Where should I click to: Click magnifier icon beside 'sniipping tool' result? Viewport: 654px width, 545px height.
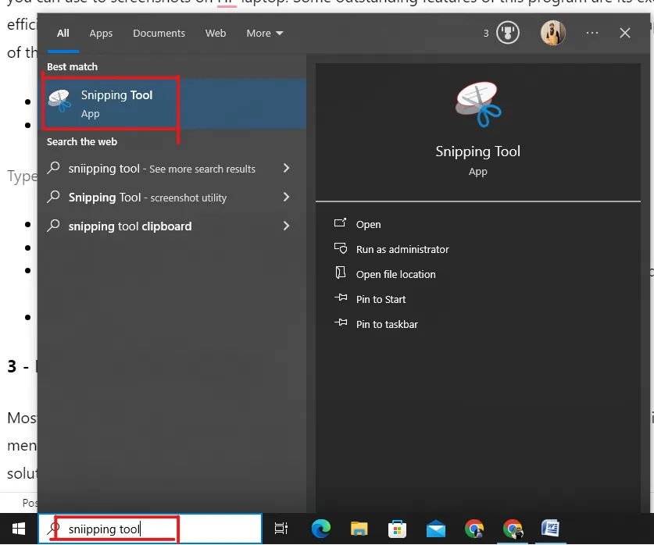pos(53,168)
